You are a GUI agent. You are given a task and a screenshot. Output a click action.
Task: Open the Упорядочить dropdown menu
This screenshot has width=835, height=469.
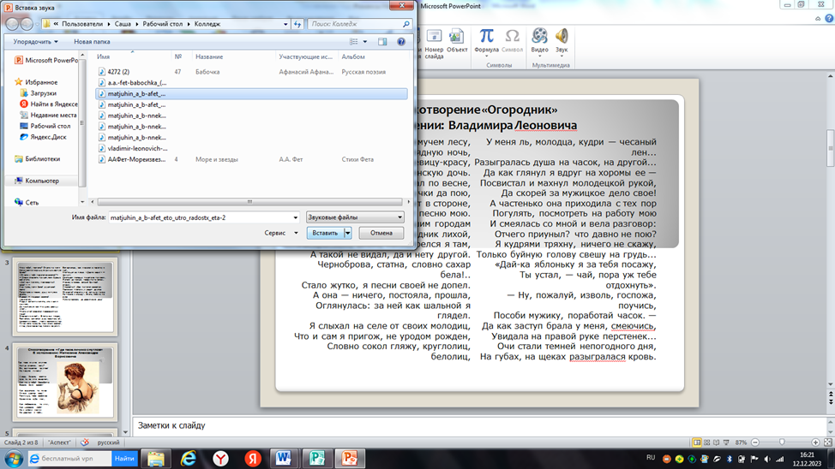(x=35, y=41)
